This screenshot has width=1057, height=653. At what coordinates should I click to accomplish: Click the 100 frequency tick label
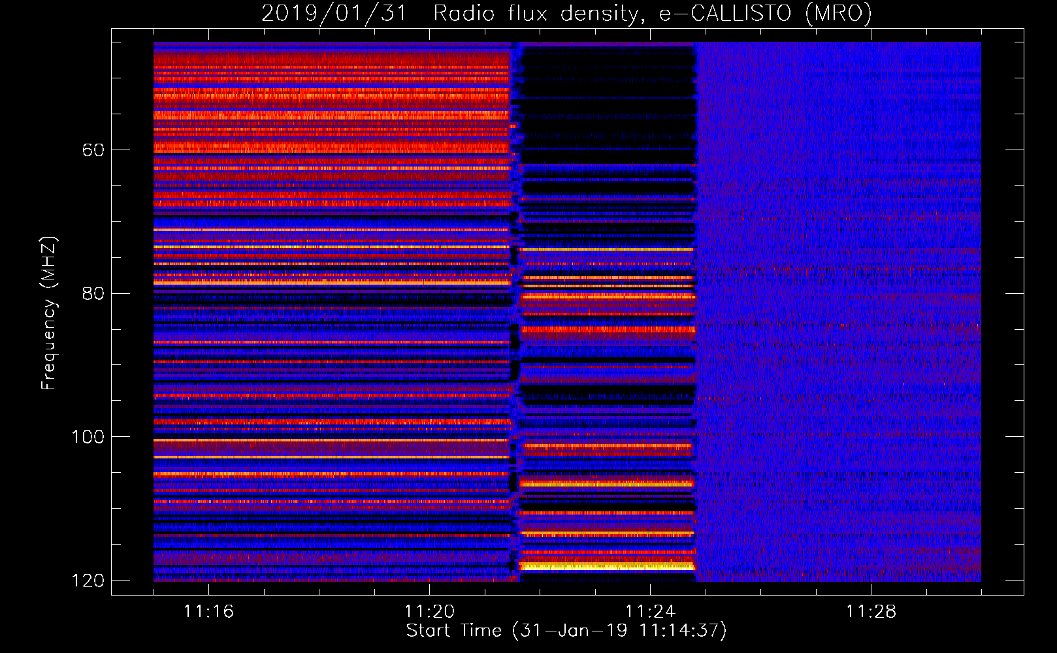[88, 437]
